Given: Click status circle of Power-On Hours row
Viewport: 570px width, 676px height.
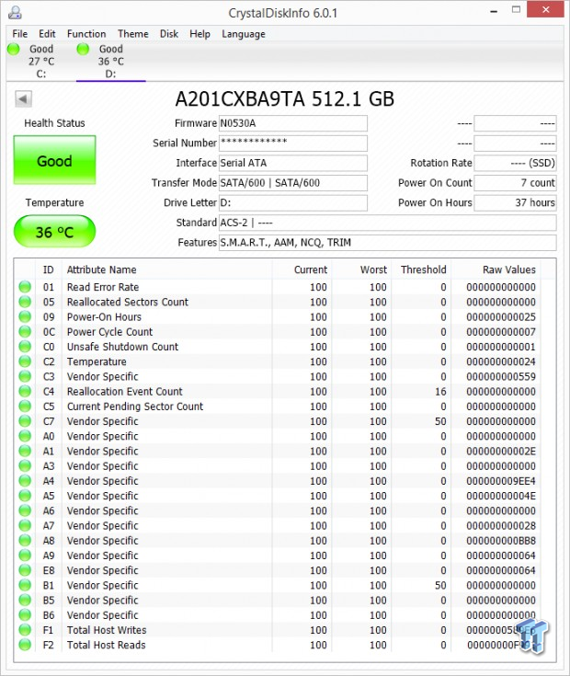Looking at the screenshot, I should [x=25, y=317].
